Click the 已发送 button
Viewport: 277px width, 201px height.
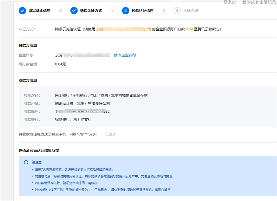click(111, 134)
